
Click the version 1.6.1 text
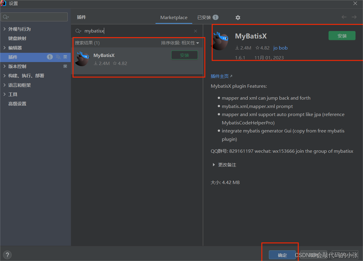click(x=240, y=58)
